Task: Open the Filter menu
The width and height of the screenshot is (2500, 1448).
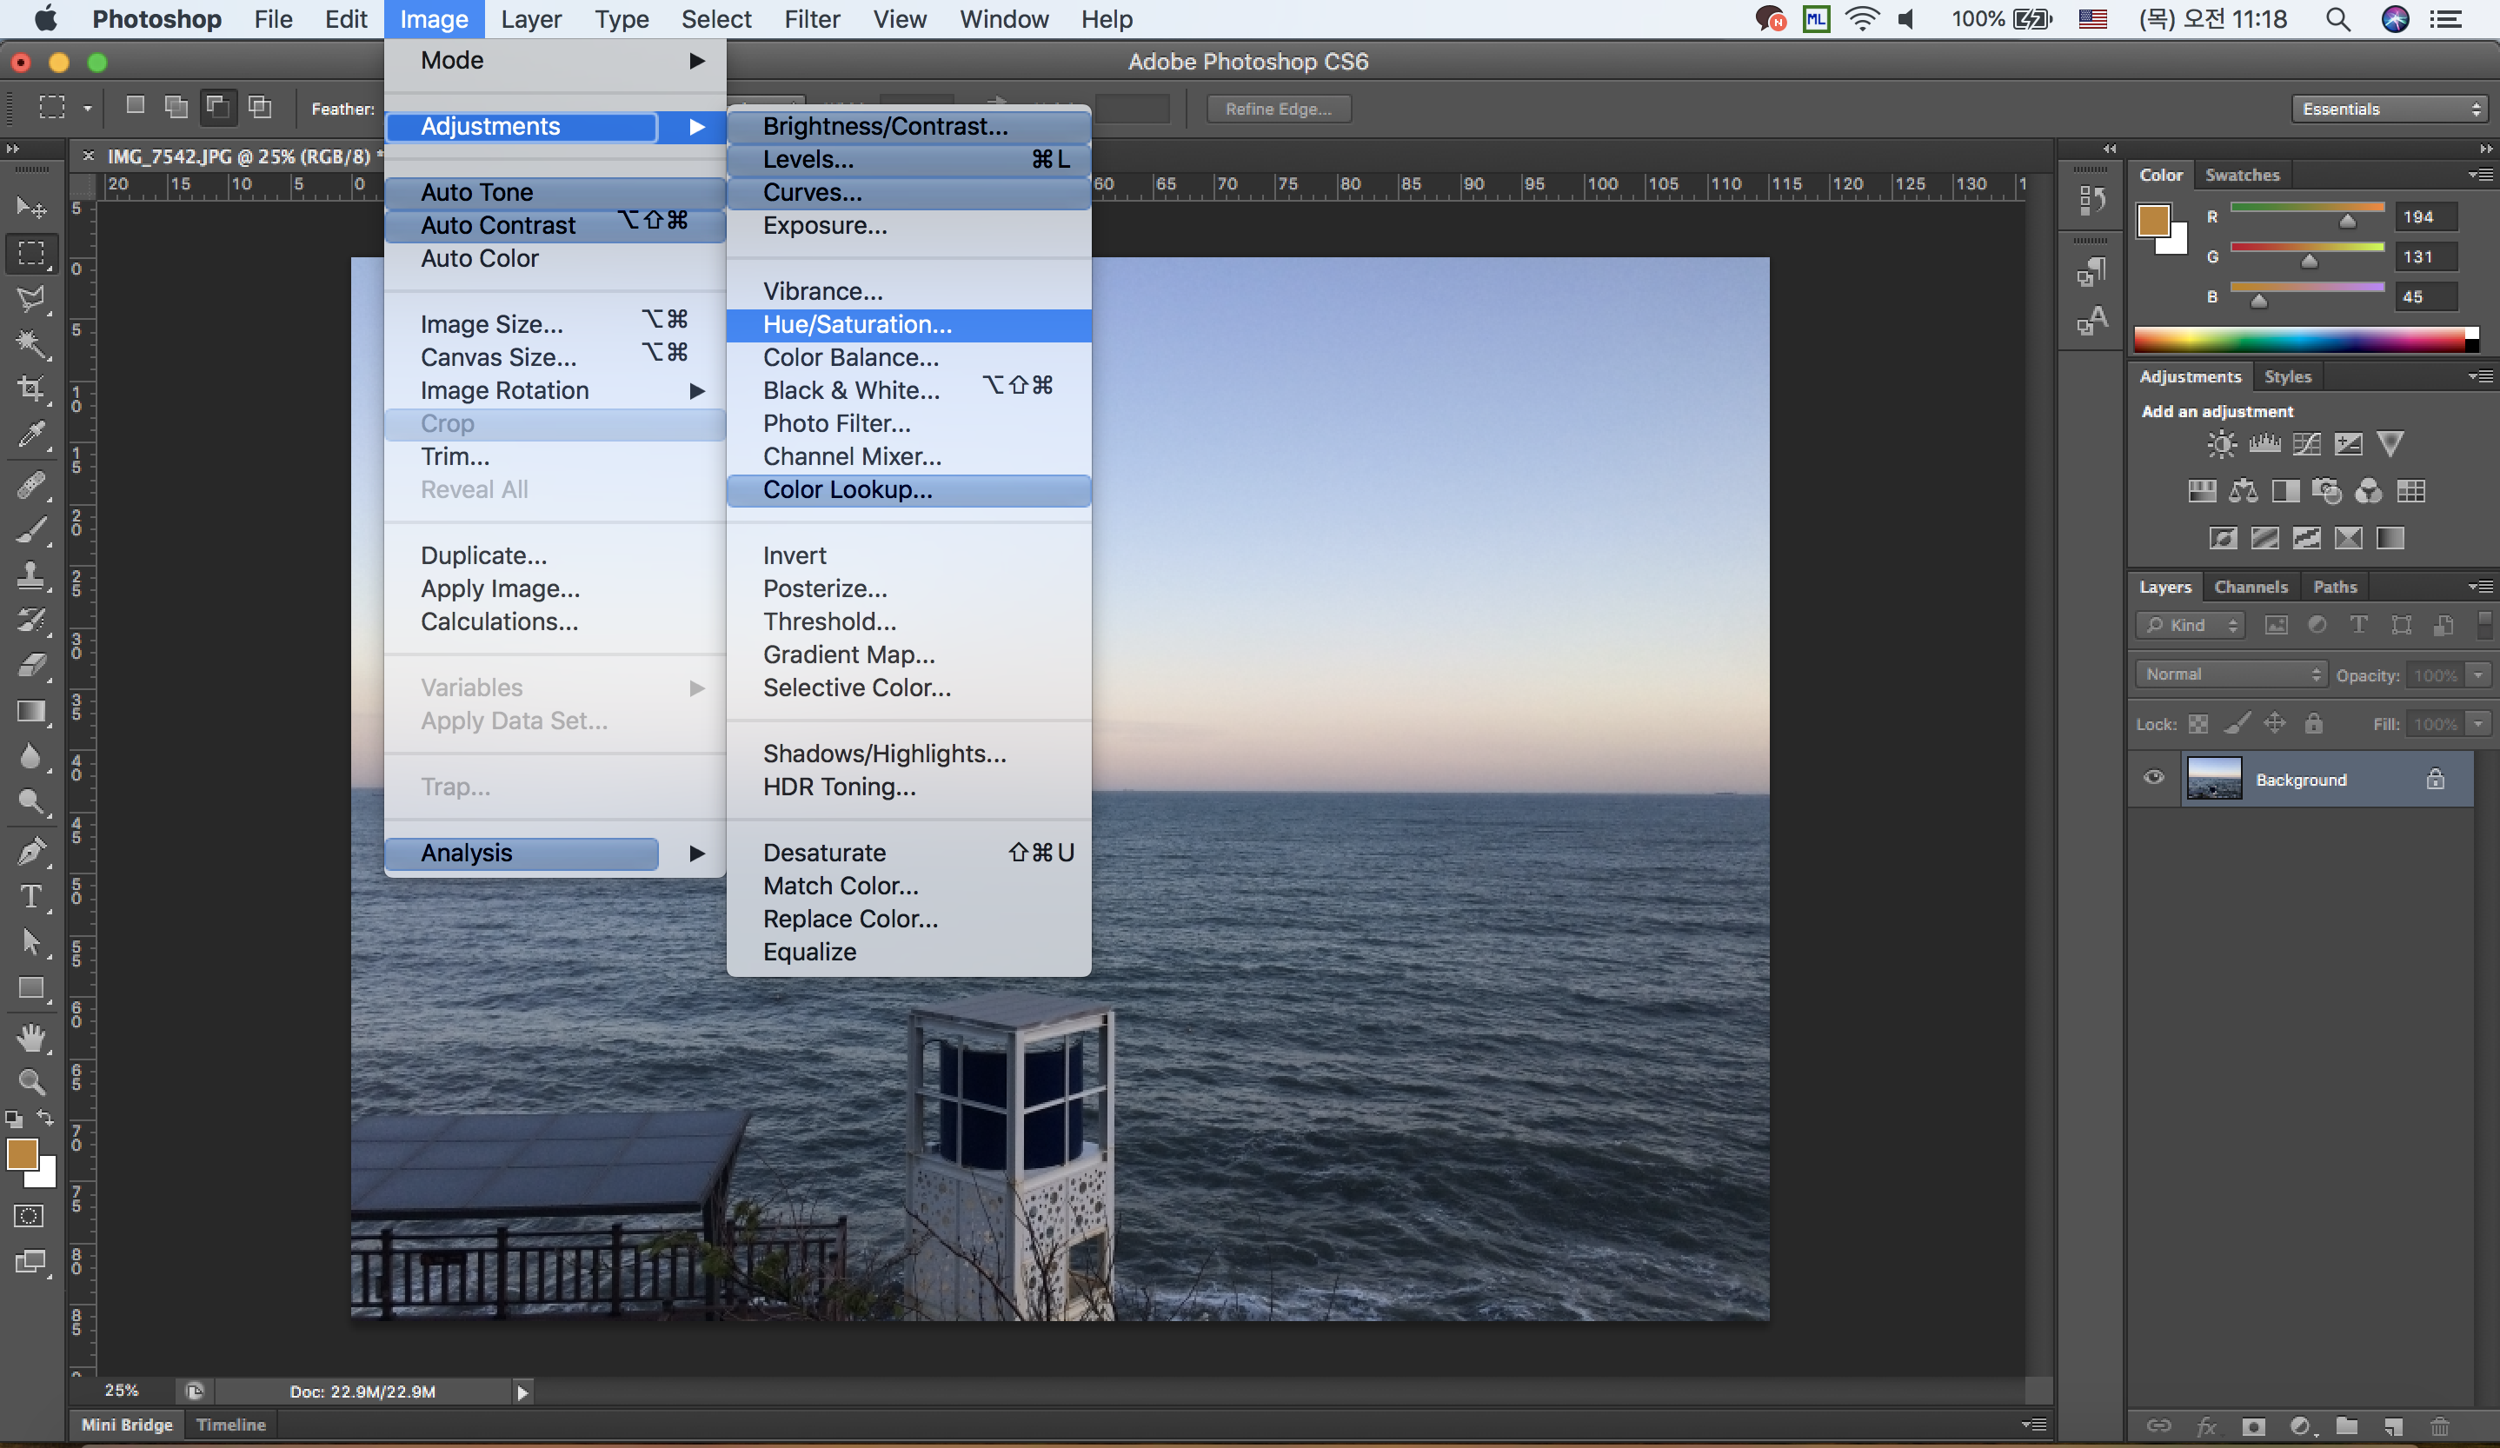Action: tap(812, 19)
